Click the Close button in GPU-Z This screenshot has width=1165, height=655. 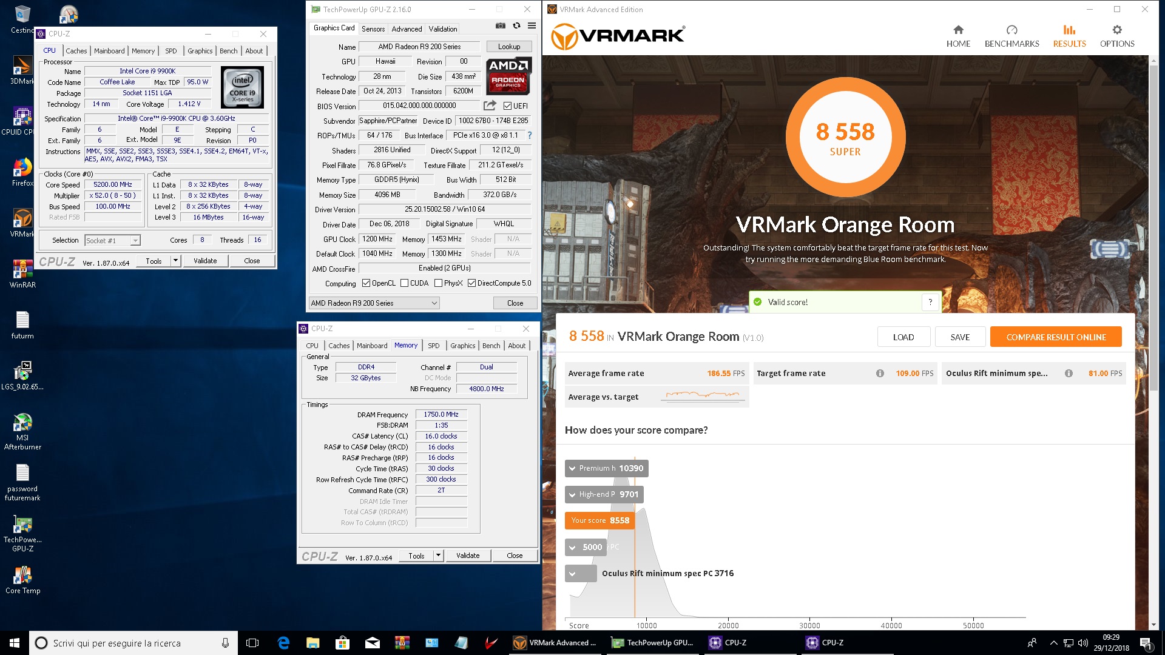click(515, 303)
